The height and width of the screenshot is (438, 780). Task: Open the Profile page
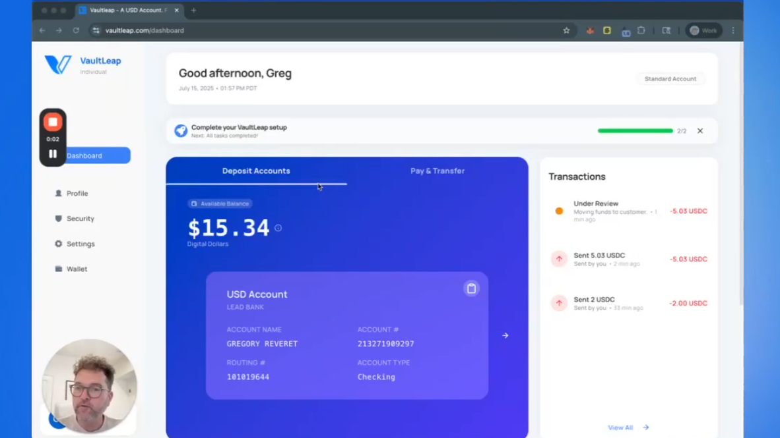pyautogui.click(x=77, y=193)
